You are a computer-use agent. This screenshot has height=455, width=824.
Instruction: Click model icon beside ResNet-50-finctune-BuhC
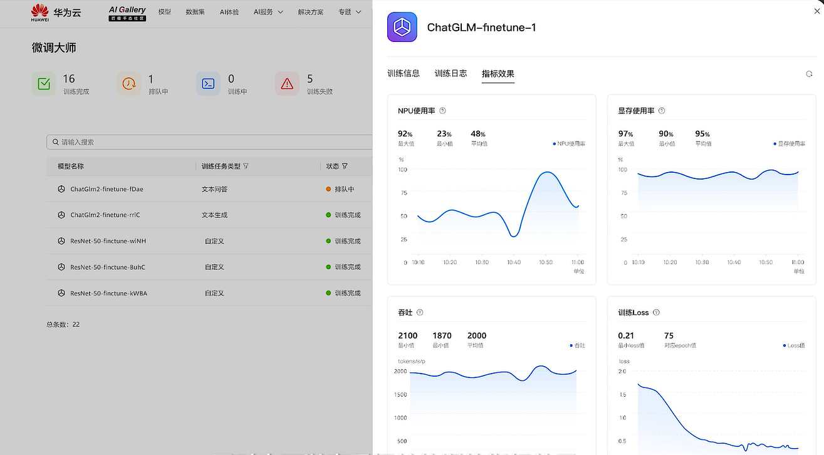61,267
